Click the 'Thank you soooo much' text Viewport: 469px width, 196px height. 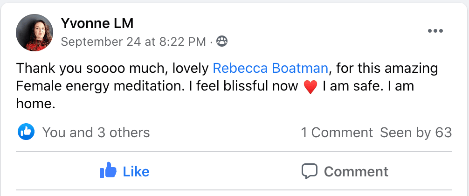[84, 69]
